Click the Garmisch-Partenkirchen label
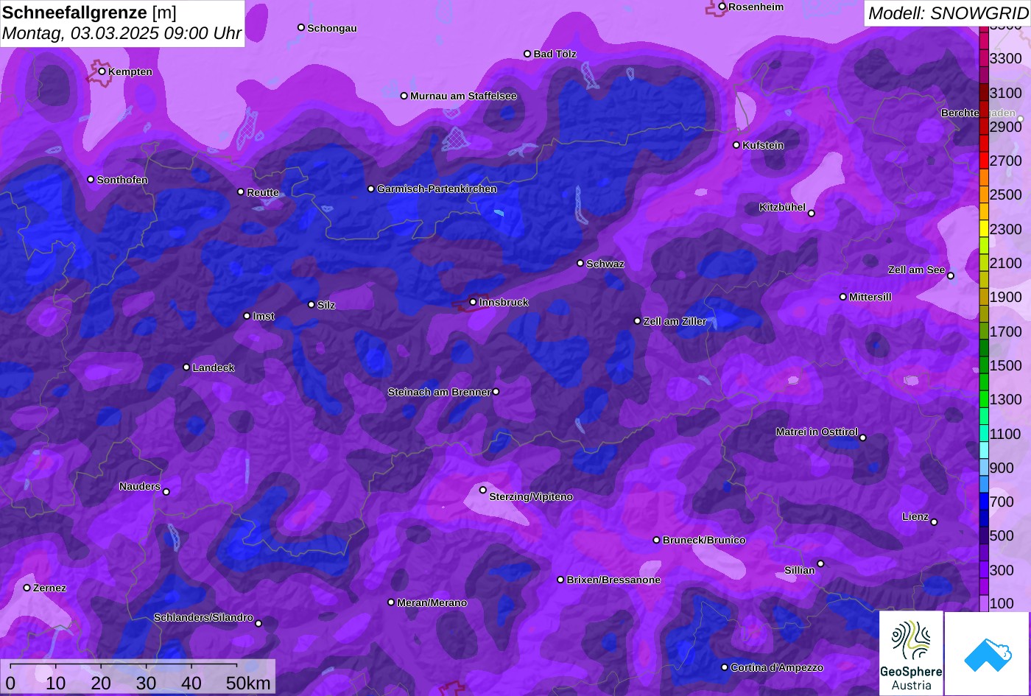The image size is (1031, 696). coord(437,189)
